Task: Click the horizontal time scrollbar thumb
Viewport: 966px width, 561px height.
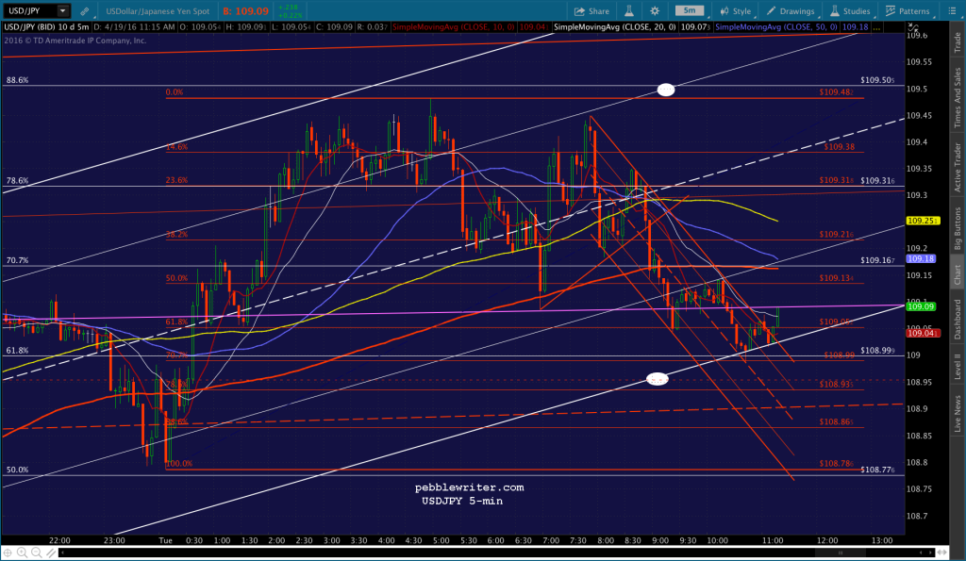Action: click(840, 553)
